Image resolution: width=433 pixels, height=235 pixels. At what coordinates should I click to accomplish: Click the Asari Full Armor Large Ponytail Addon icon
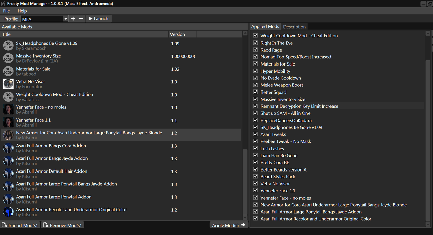(x=8, y=199)
